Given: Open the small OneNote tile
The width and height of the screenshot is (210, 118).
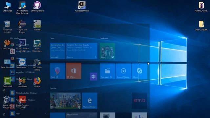Looking at the screenshot, I should 94,76.
